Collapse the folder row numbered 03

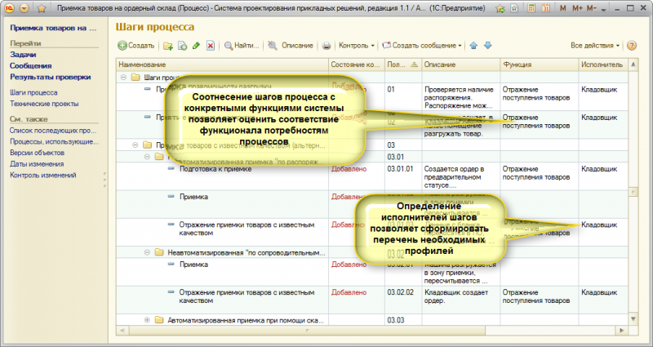pos(135,145)
